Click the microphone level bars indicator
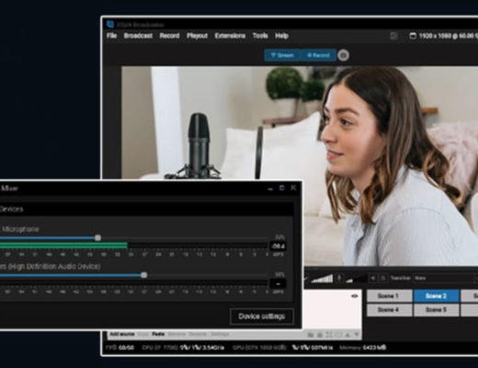 click(x=356, y=279)
